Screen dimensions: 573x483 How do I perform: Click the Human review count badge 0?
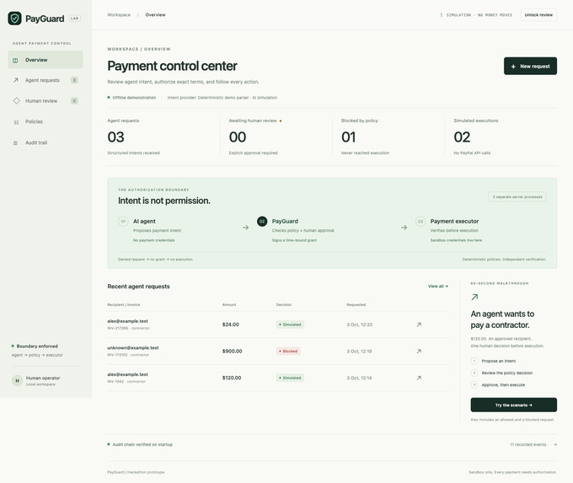74,100
